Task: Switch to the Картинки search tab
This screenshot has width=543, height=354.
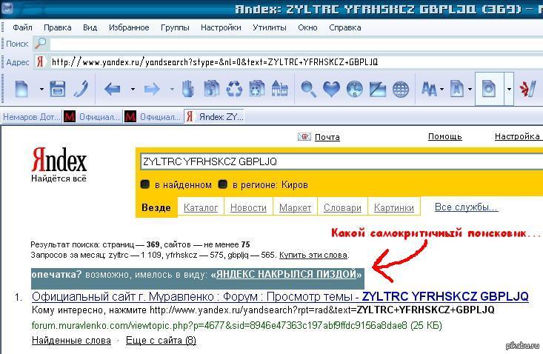Action: click(393, 208)
